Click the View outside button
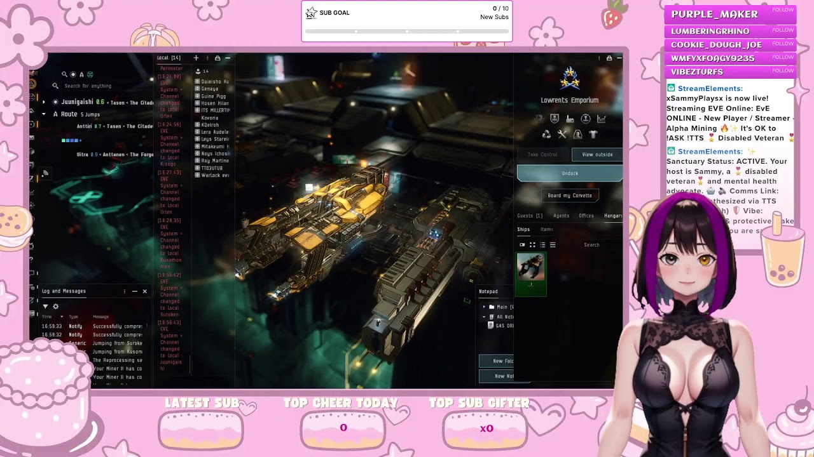 (597, 154)
